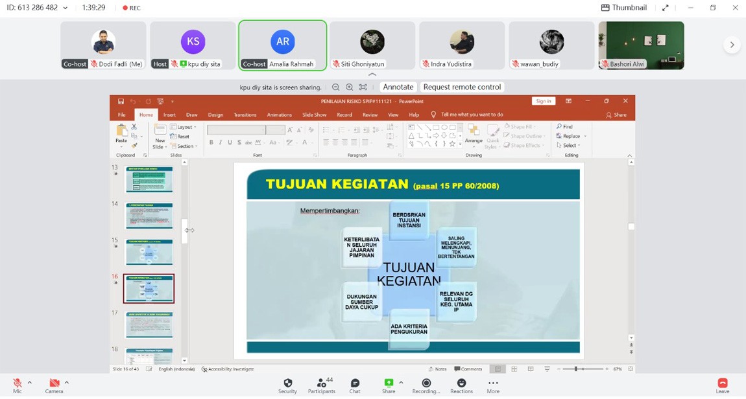Switch to Thumbnail view
The image size is (746, 399).
point(623,8)
